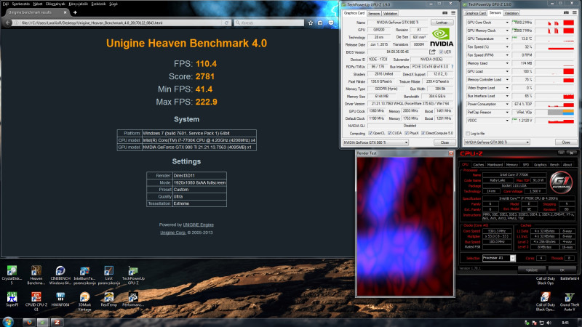This screenshot has width=582, height=327.
Task: Click OK button in CPU-Z
Action: (x=562, y=270)
